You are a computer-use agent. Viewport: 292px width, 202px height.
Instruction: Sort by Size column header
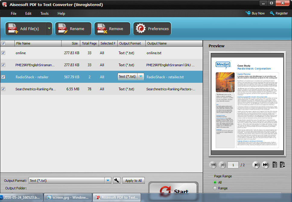coord(71,43)
